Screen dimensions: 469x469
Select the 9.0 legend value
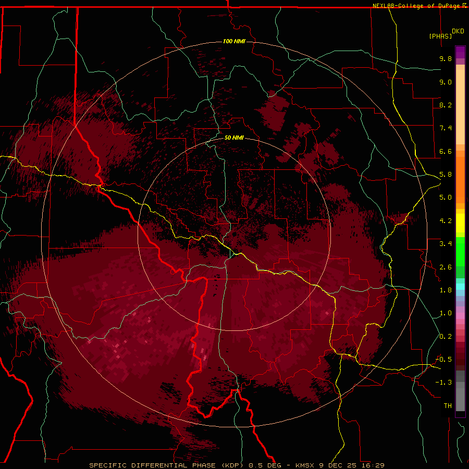coord(446,82)
